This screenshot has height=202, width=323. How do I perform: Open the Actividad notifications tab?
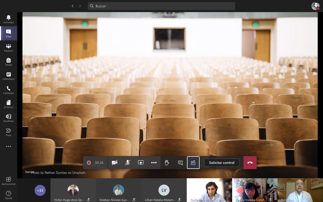(x=9, y=19)
